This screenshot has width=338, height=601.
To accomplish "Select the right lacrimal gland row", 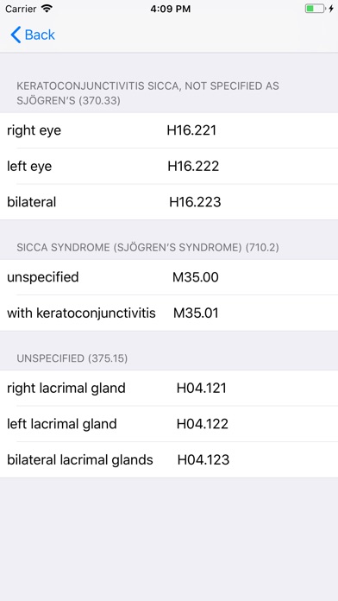I will [169, 389].
